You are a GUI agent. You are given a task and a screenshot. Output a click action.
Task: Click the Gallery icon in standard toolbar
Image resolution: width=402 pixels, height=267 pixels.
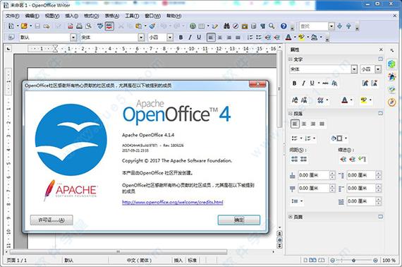tap(245, 26)
